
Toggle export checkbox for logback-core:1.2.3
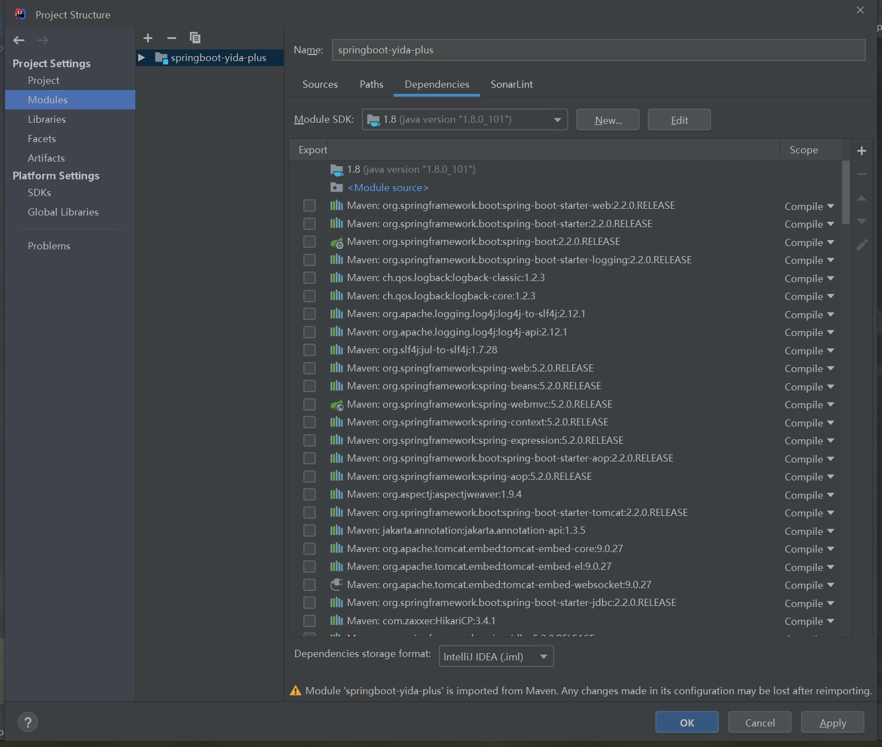pyautogui.click(x=310, y=296)
